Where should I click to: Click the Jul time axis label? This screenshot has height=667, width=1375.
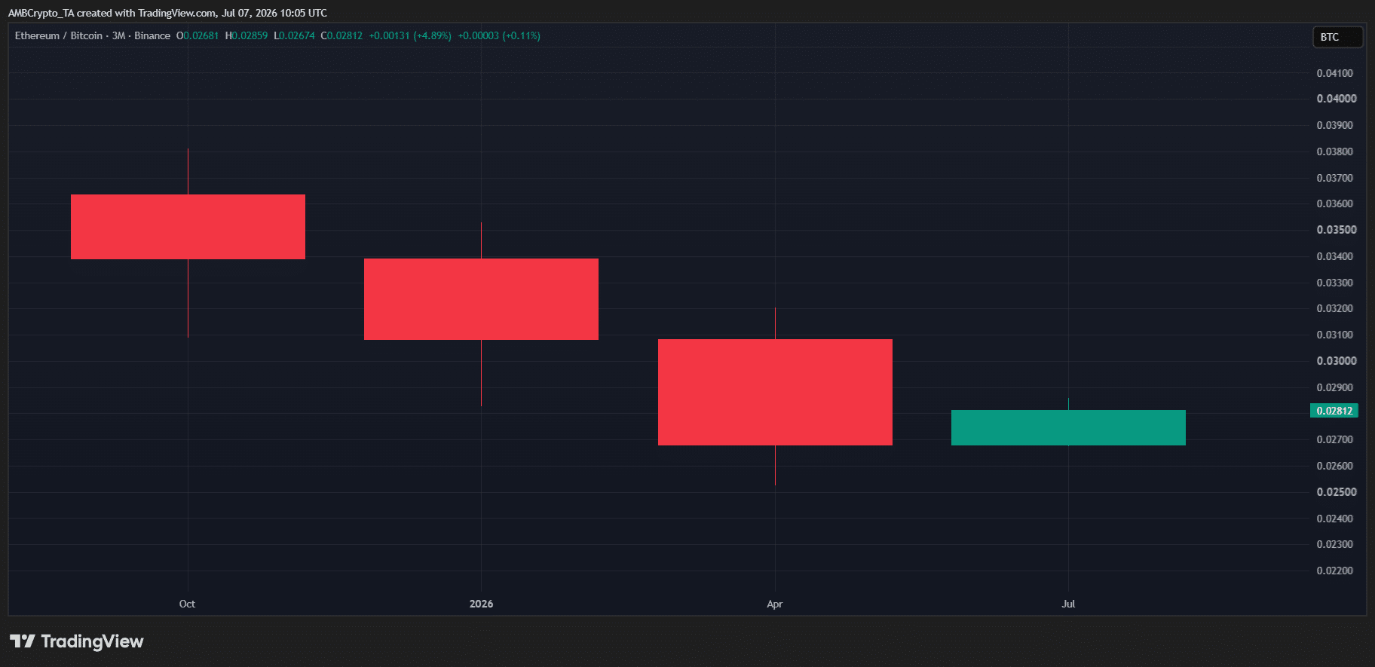point(1068,604)
